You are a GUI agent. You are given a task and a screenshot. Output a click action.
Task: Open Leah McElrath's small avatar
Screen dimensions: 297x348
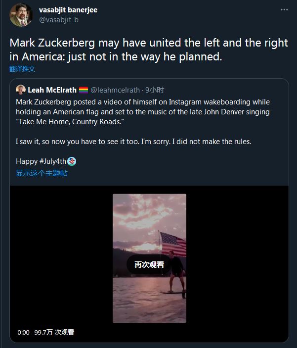tap(21, 90)
